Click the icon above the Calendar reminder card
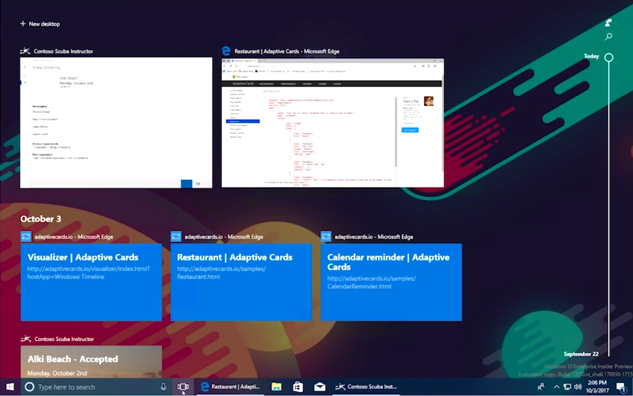This screenshot has width=633, height=396. (326, 236)
